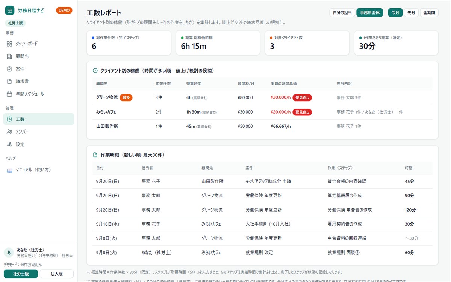Click the 労働保険 申告書の作成 step

coord(350,210)
